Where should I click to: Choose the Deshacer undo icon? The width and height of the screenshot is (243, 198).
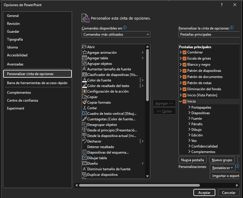[x=85, y=141]
